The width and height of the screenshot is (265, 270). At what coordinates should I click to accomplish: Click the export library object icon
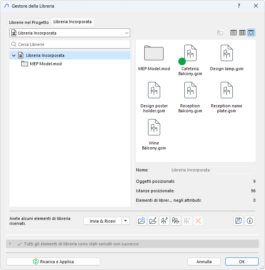click(164, 221)
